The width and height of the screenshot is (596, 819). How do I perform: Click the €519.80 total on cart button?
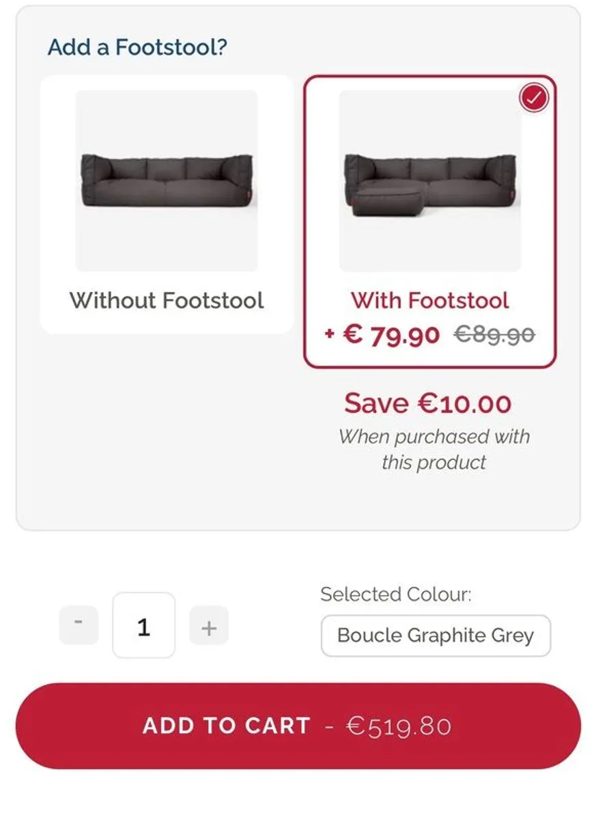399,725
